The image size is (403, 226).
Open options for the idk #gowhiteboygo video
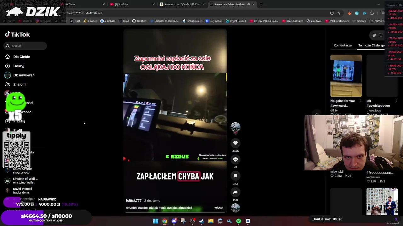tap(396, 100)
